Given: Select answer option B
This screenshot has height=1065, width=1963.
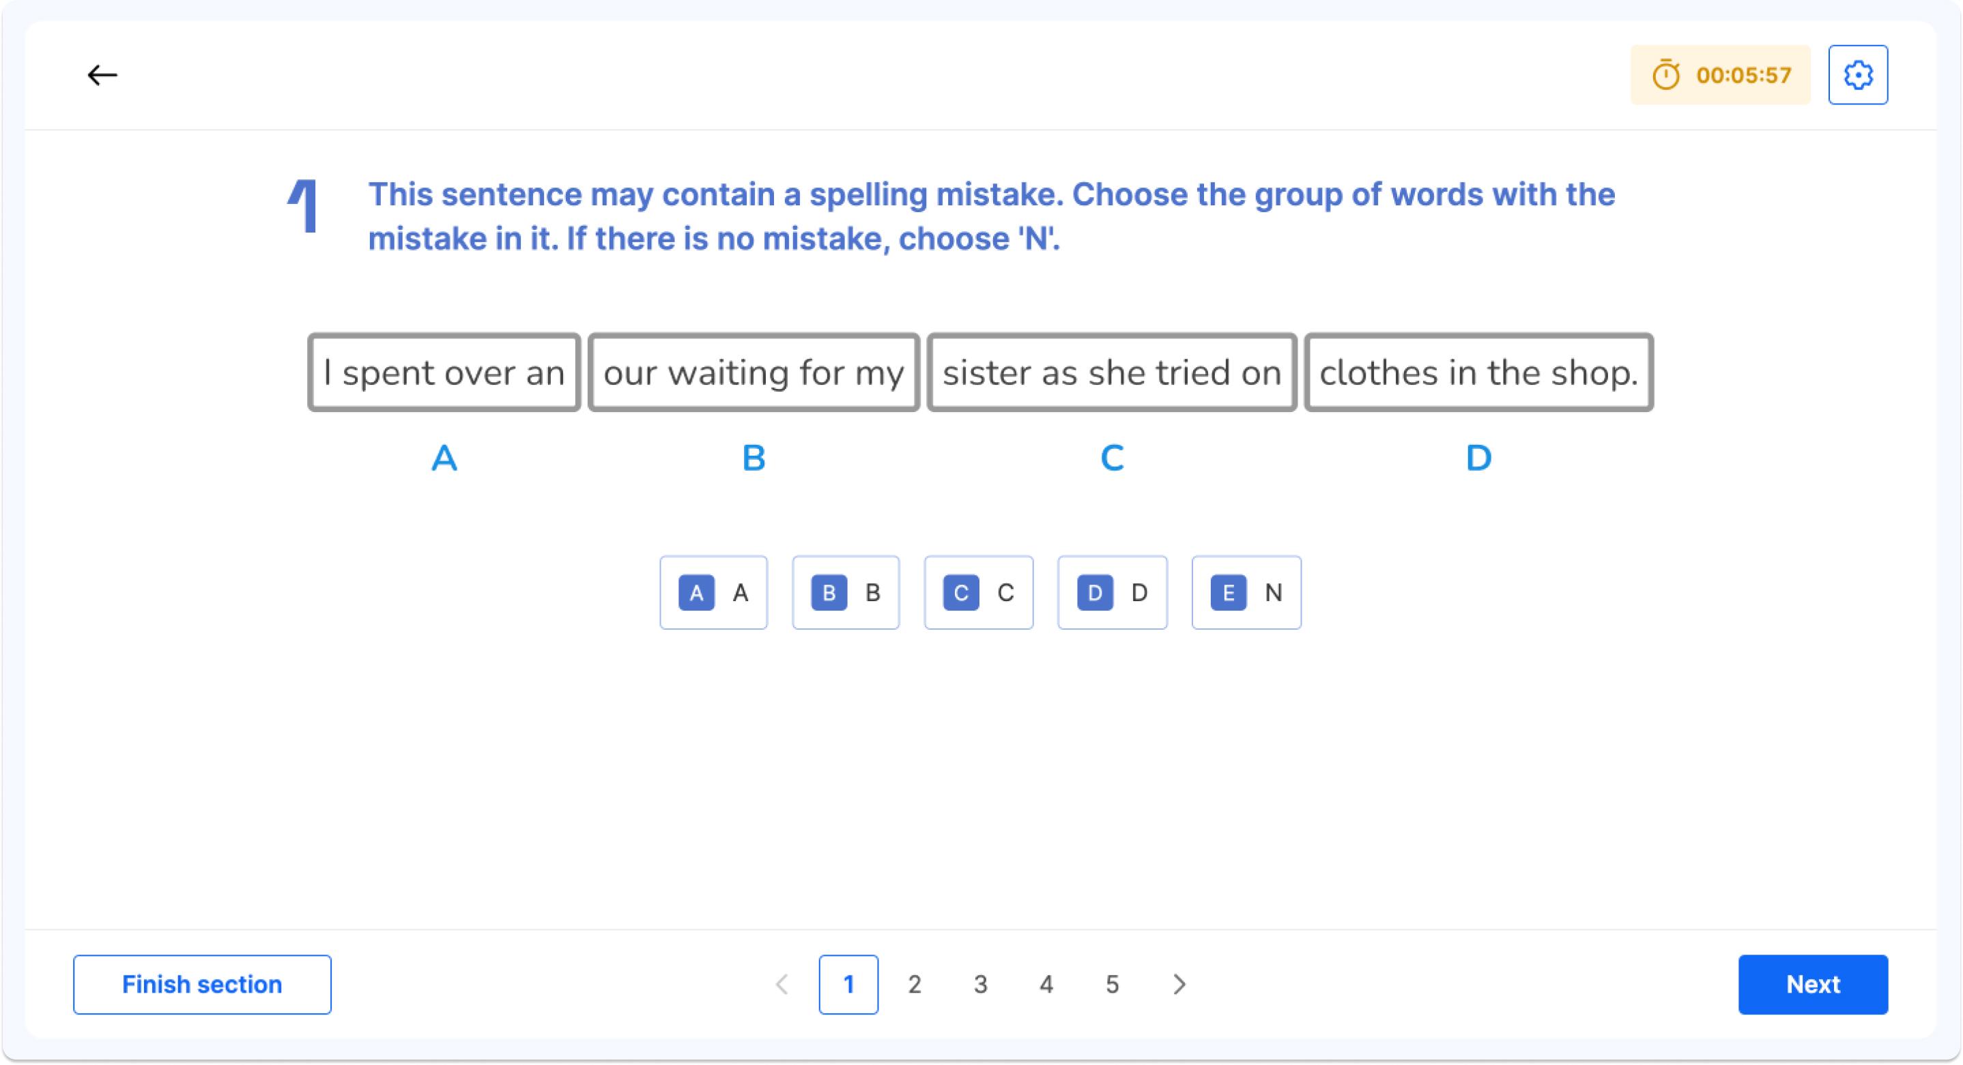Looking at the screenshot, I should (846, 592).
